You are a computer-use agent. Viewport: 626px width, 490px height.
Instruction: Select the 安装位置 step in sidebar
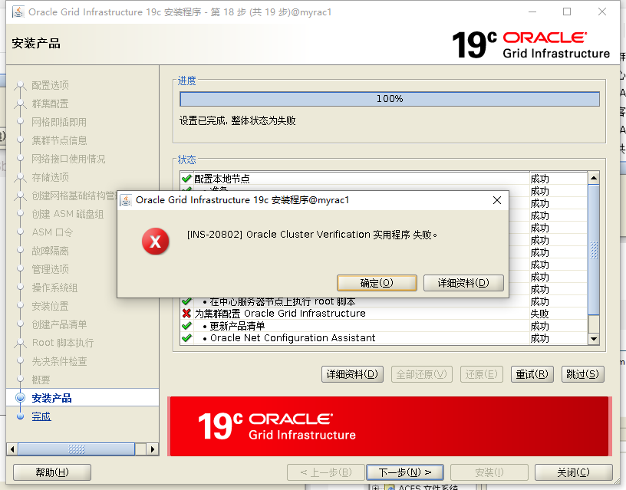click(x=51, y=306)
